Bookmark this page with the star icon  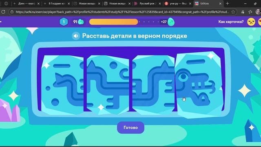tap(233, 12)
